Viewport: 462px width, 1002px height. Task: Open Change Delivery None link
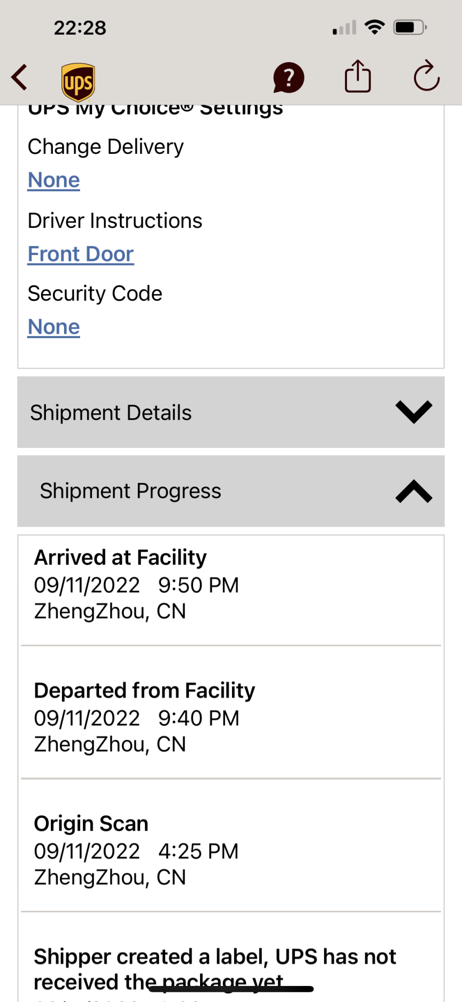(54, 180)
